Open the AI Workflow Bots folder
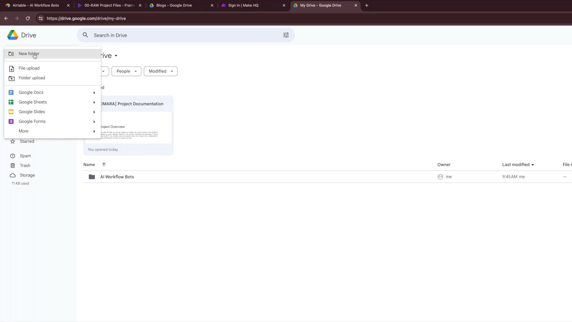The width and height of the screenshot is (572, 322). coord(117,177)
